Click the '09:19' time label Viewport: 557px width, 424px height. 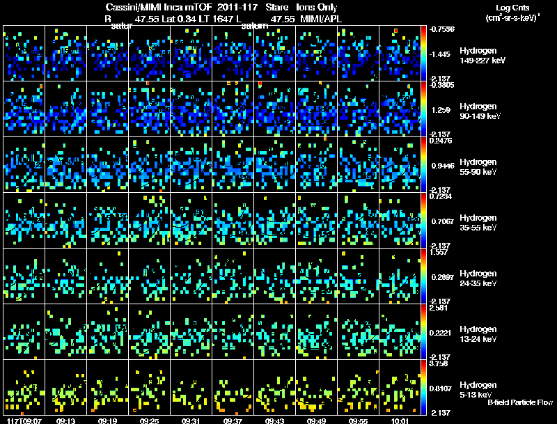(x=108, y=421)
